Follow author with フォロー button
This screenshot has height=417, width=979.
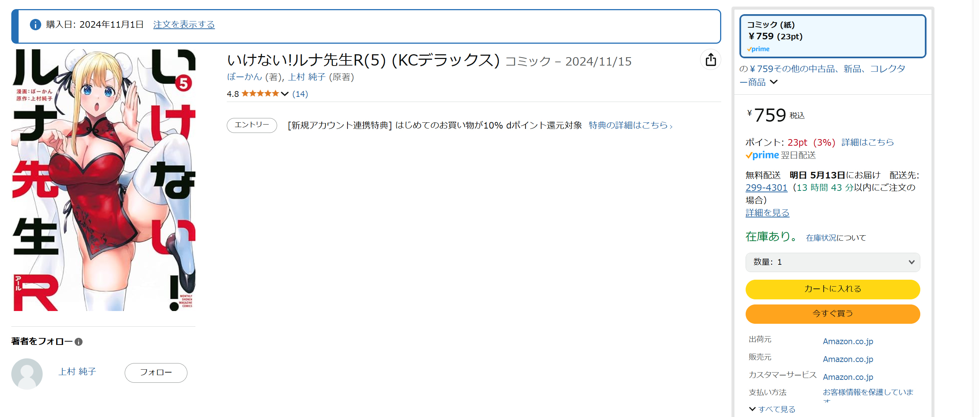(x=156, y=373)
